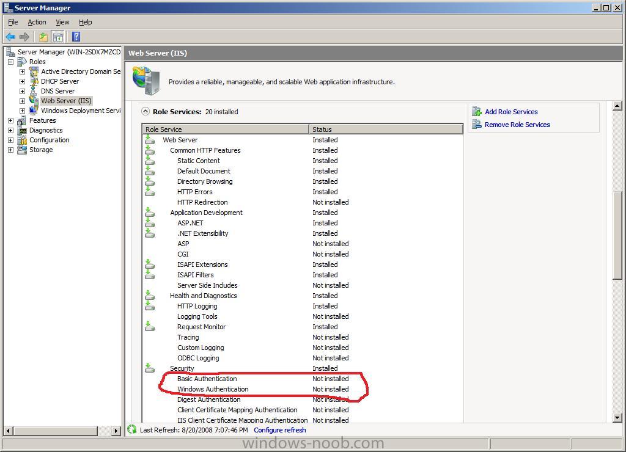Click the DHCP Server role icon
The height and width of the screenshot is (452, 626).
pyautogui.click(x=34, y=81)
